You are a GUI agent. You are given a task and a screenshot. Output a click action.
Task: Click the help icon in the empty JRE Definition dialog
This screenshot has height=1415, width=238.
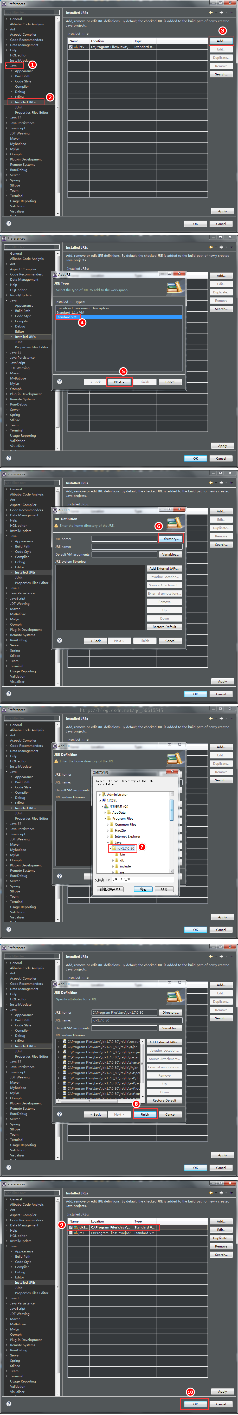coord(59,640)
